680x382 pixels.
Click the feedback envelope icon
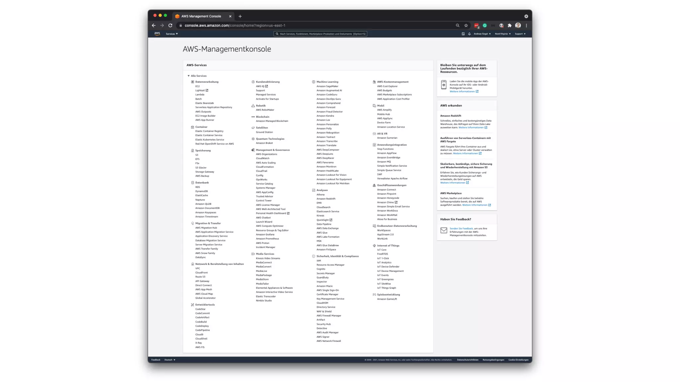[444, 230]
